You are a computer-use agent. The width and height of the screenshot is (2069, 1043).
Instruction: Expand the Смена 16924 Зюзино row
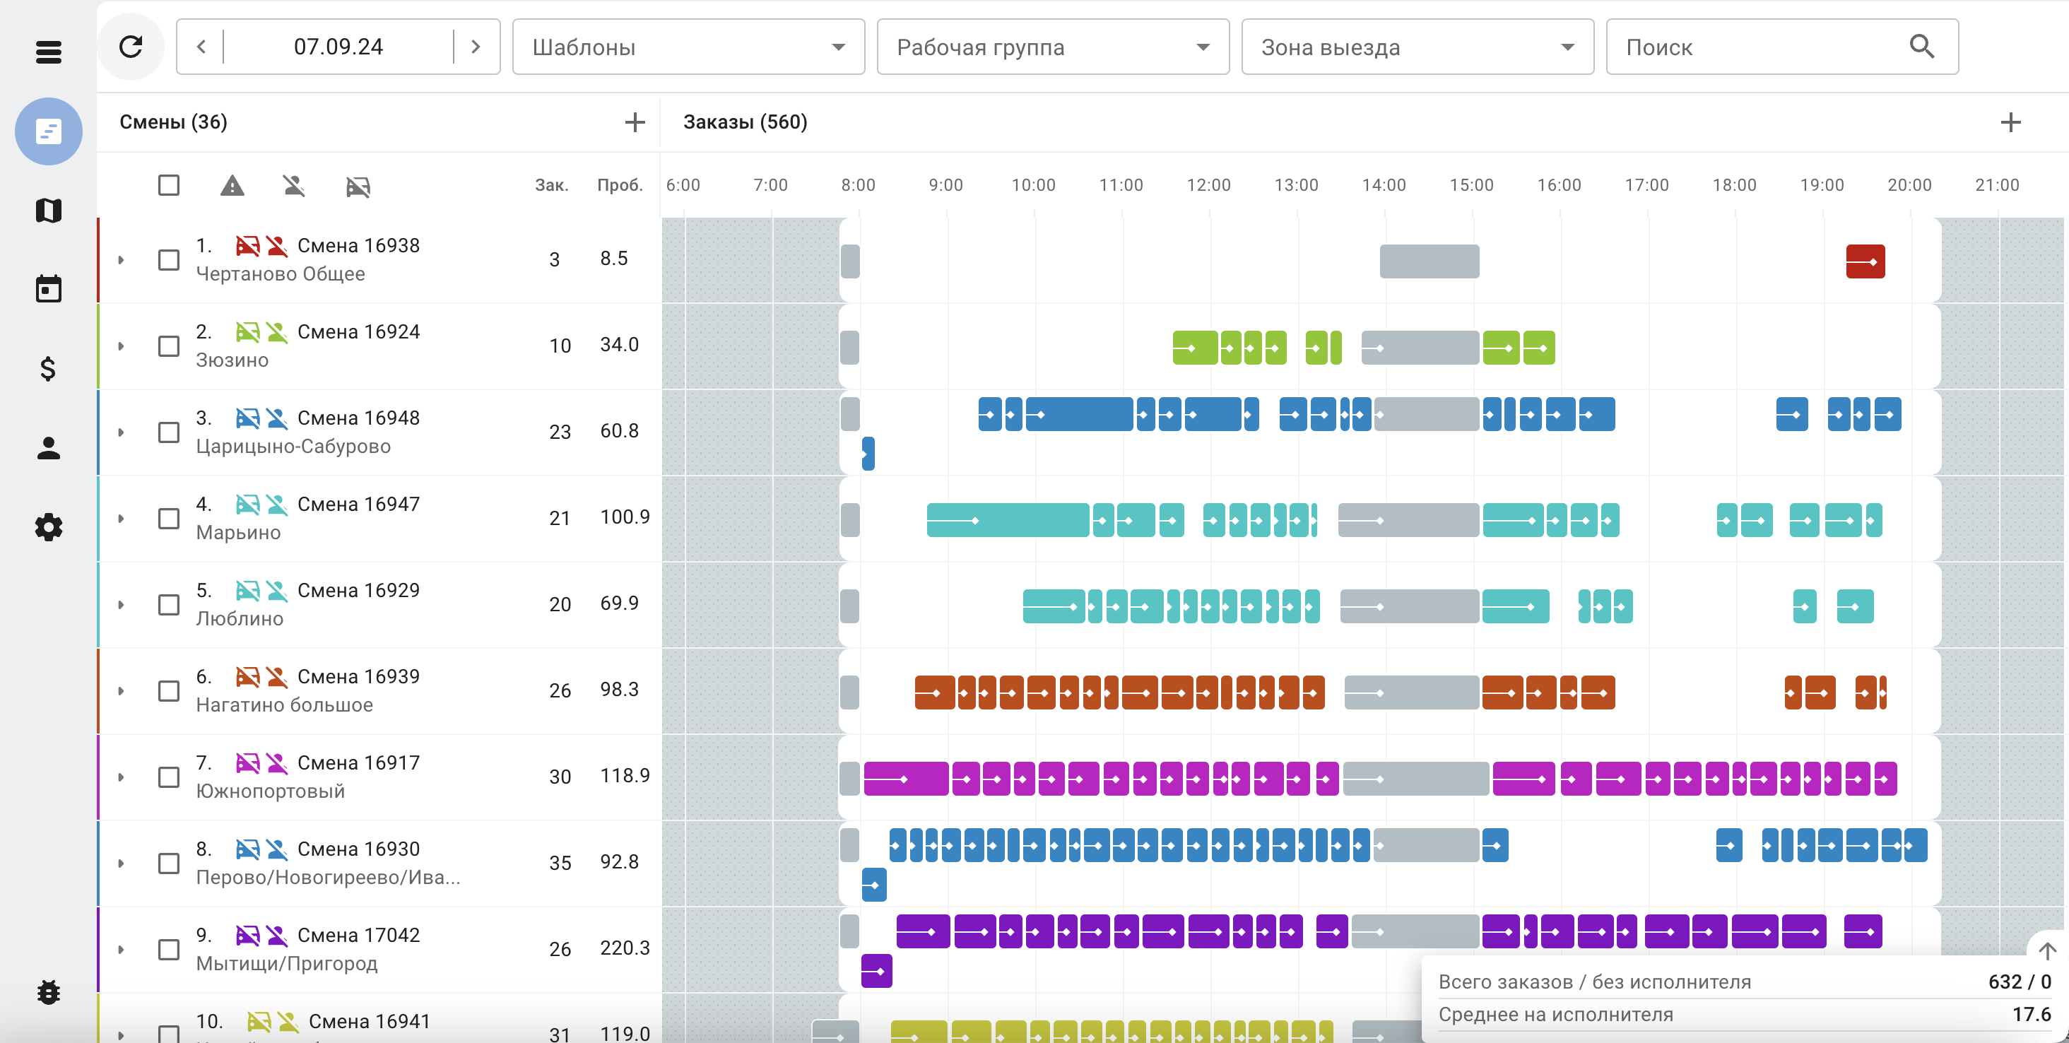[122, 346]
